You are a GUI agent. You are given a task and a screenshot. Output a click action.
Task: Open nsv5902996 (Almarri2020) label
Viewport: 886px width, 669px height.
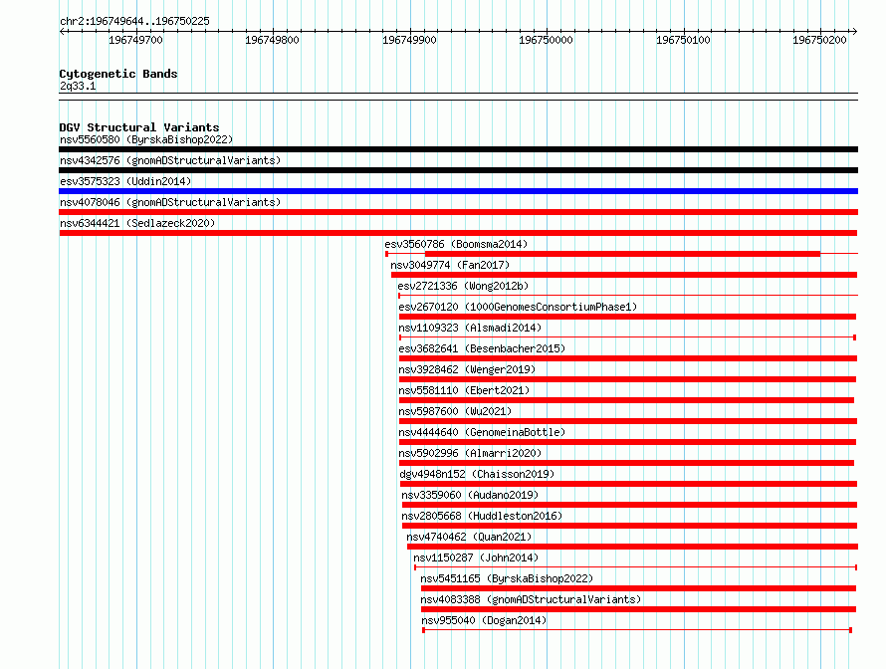tap(470, 453)
